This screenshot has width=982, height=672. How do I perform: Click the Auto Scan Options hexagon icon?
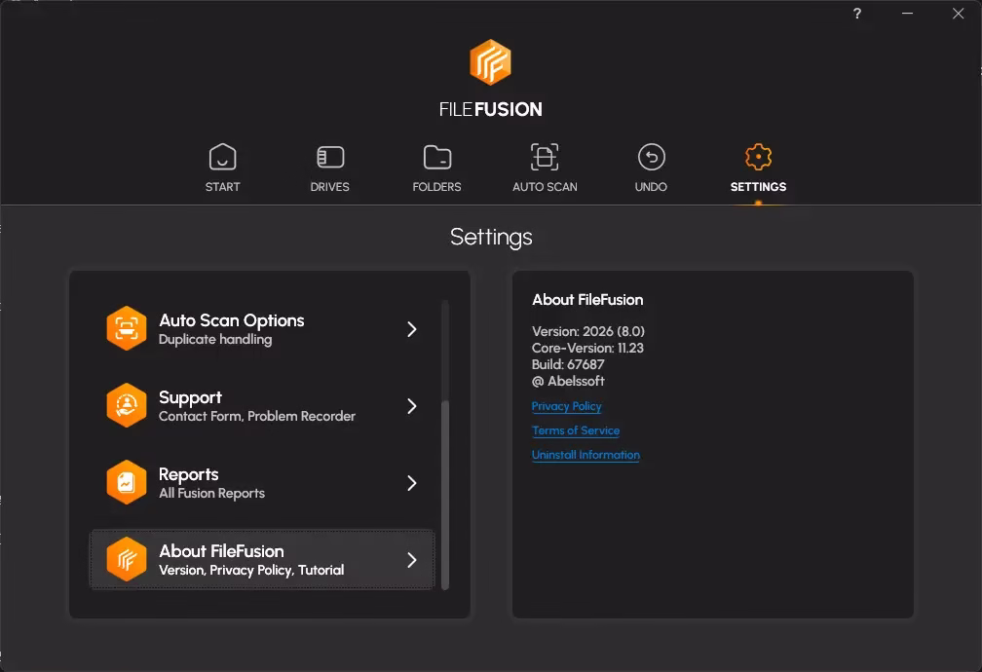coord(127,328)
